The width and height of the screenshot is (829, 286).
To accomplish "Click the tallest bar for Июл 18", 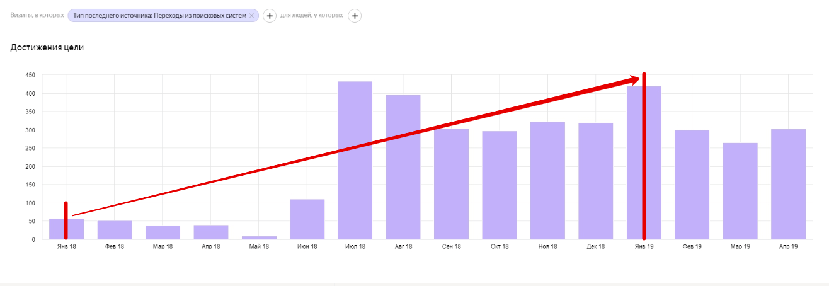I will click(355, 161).
